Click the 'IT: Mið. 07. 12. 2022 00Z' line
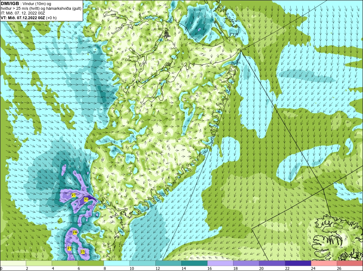The height and width of the screenshot is (271, 363). [x=23, y=13]
